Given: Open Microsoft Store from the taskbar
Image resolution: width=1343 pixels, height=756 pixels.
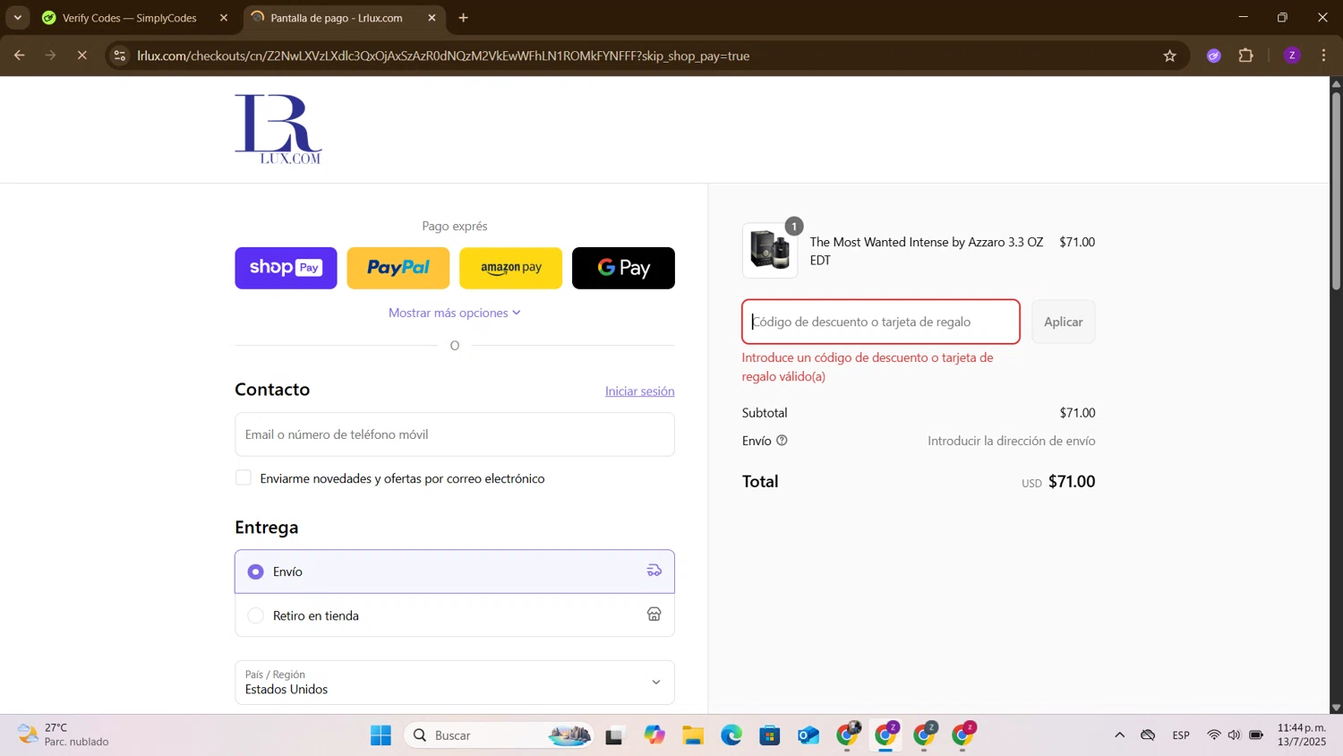Looking at the screenshot, I should point(770,735).
